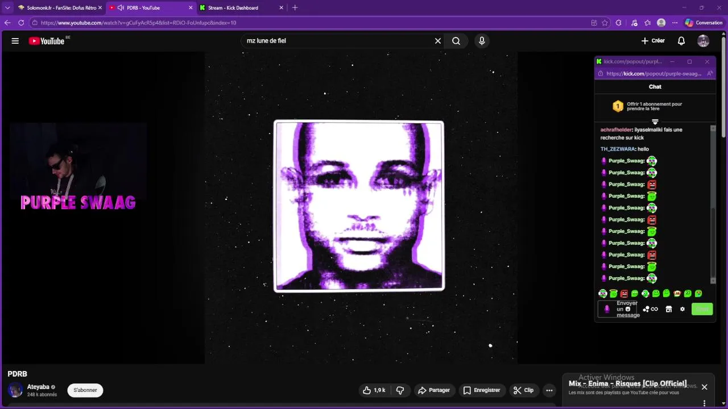Open the Edge favorites list icon
Viewport: 728px width, 409px height.
click(647, 23)
